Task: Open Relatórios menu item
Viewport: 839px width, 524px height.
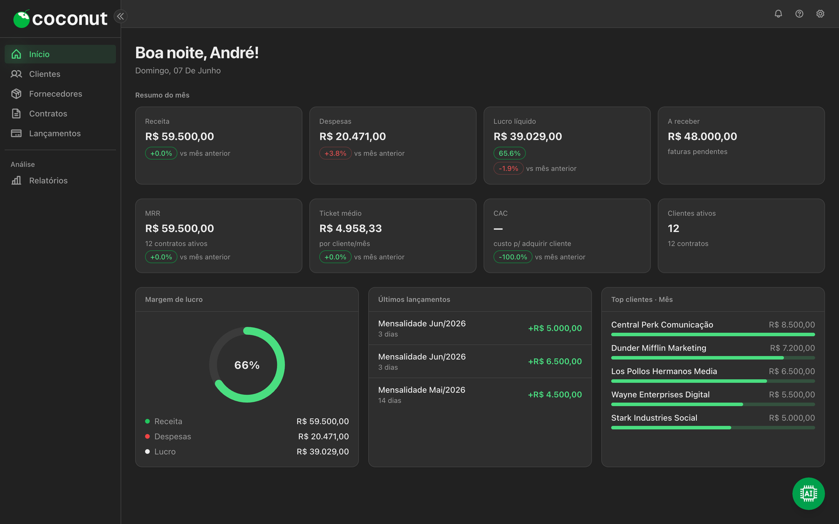Action: [x=60, y=180]
